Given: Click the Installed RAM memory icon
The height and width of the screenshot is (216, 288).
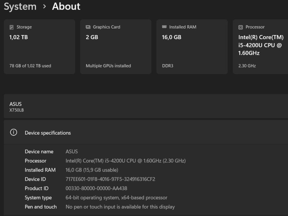Looking at the screenshot, I should 164,27.
